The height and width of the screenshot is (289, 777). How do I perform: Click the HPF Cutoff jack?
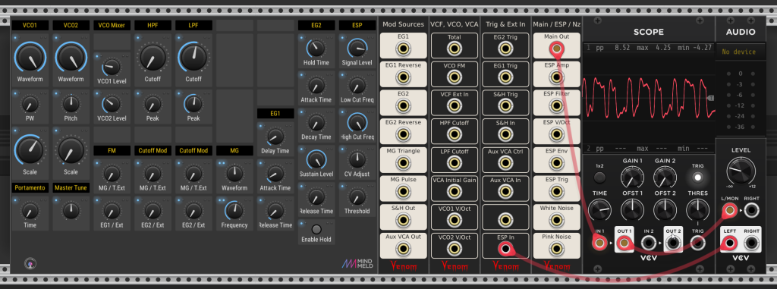coord(454,134)
